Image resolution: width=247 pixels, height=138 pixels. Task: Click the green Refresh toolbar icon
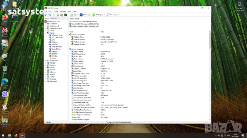58,15
